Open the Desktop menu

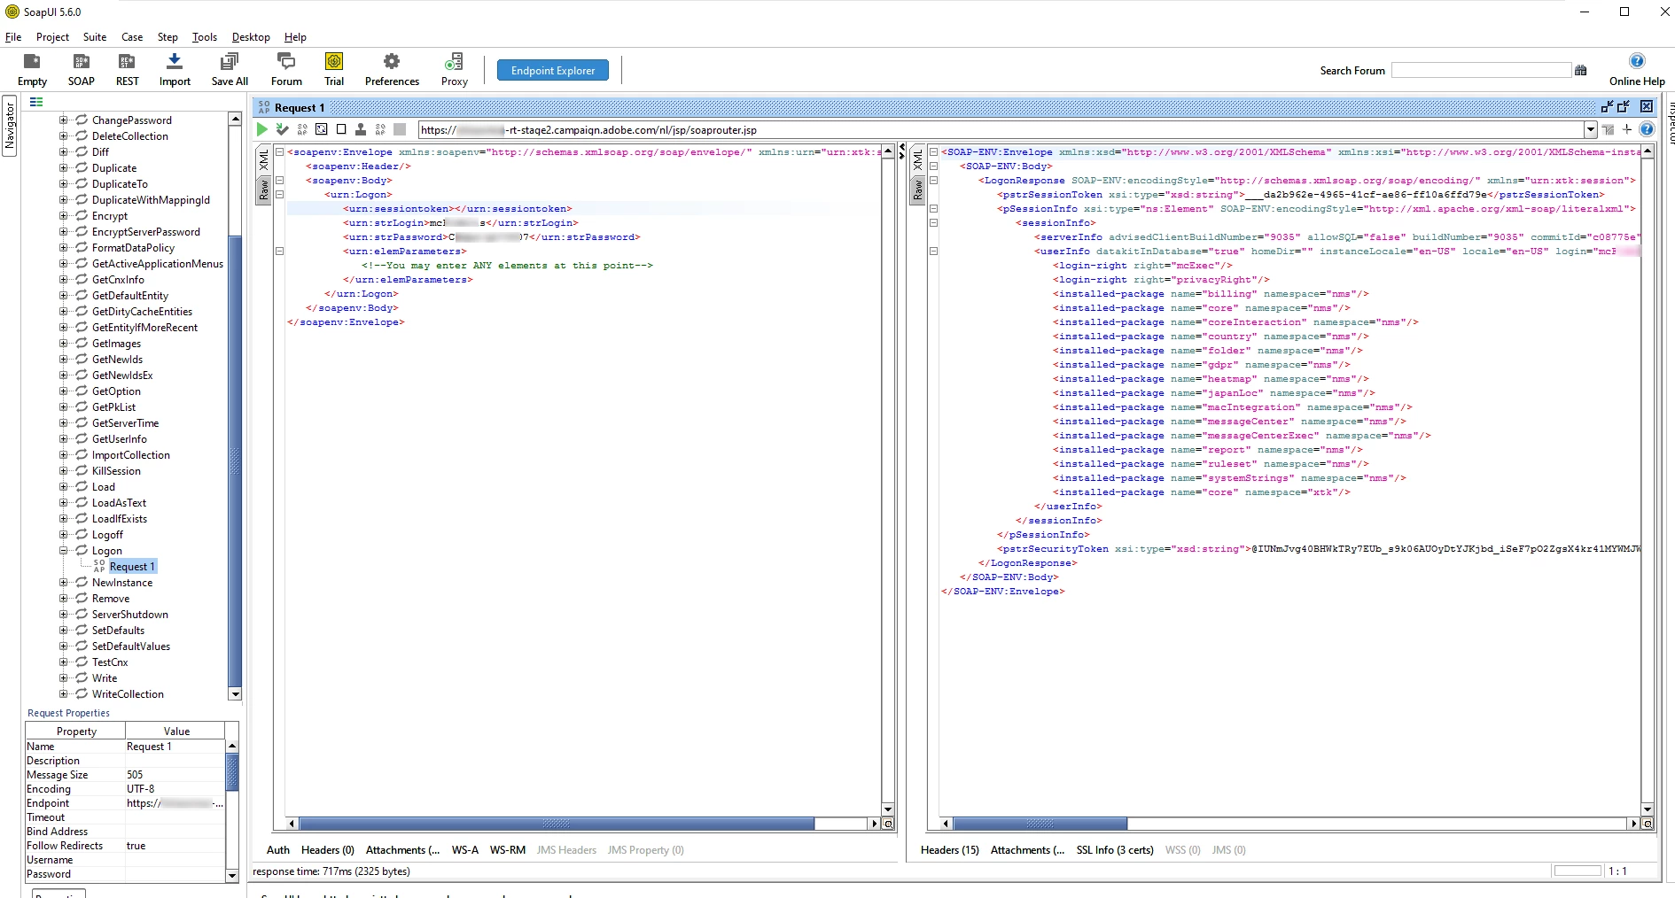[x=251, y=37]
